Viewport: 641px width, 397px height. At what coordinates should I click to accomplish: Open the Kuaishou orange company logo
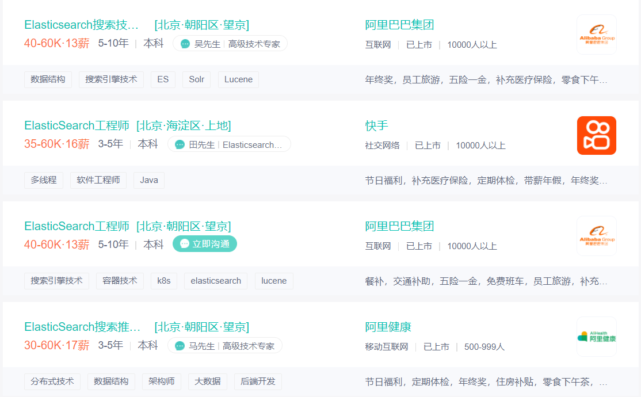tap(597, 135)
